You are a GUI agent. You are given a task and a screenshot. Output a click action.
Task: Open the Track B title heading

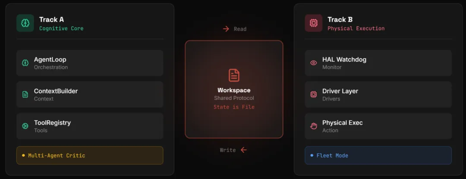(340, 19)
